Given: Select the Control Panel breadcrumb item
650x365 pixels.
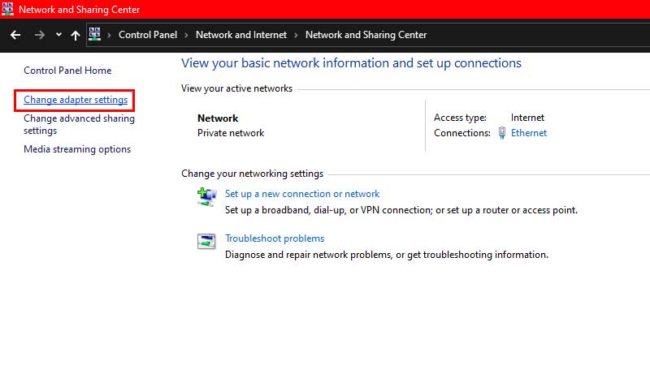Looking at the screenshot, I should tap(146, 35).
